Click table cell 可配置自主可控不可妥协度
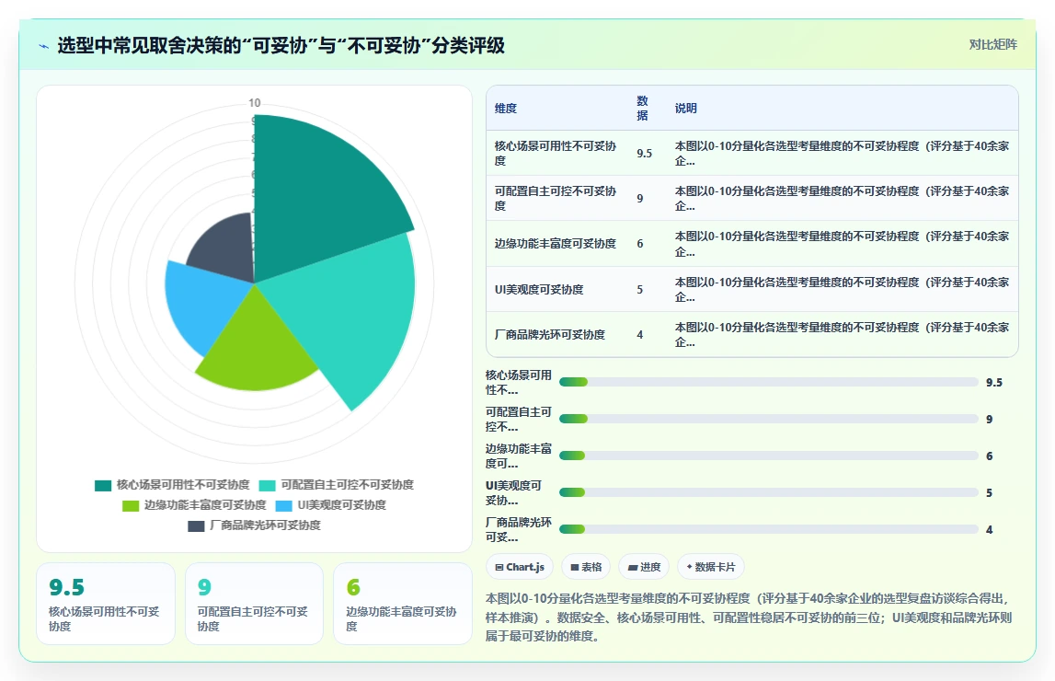Image resolution: width=1055 pixels, height=681 pixels. coord(556,199)
